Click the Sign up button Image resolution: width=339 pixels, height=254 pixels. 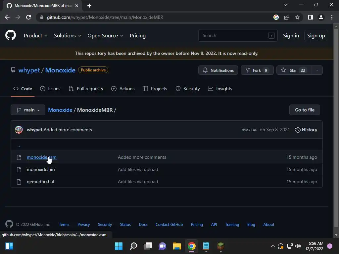tap(316, 36)
